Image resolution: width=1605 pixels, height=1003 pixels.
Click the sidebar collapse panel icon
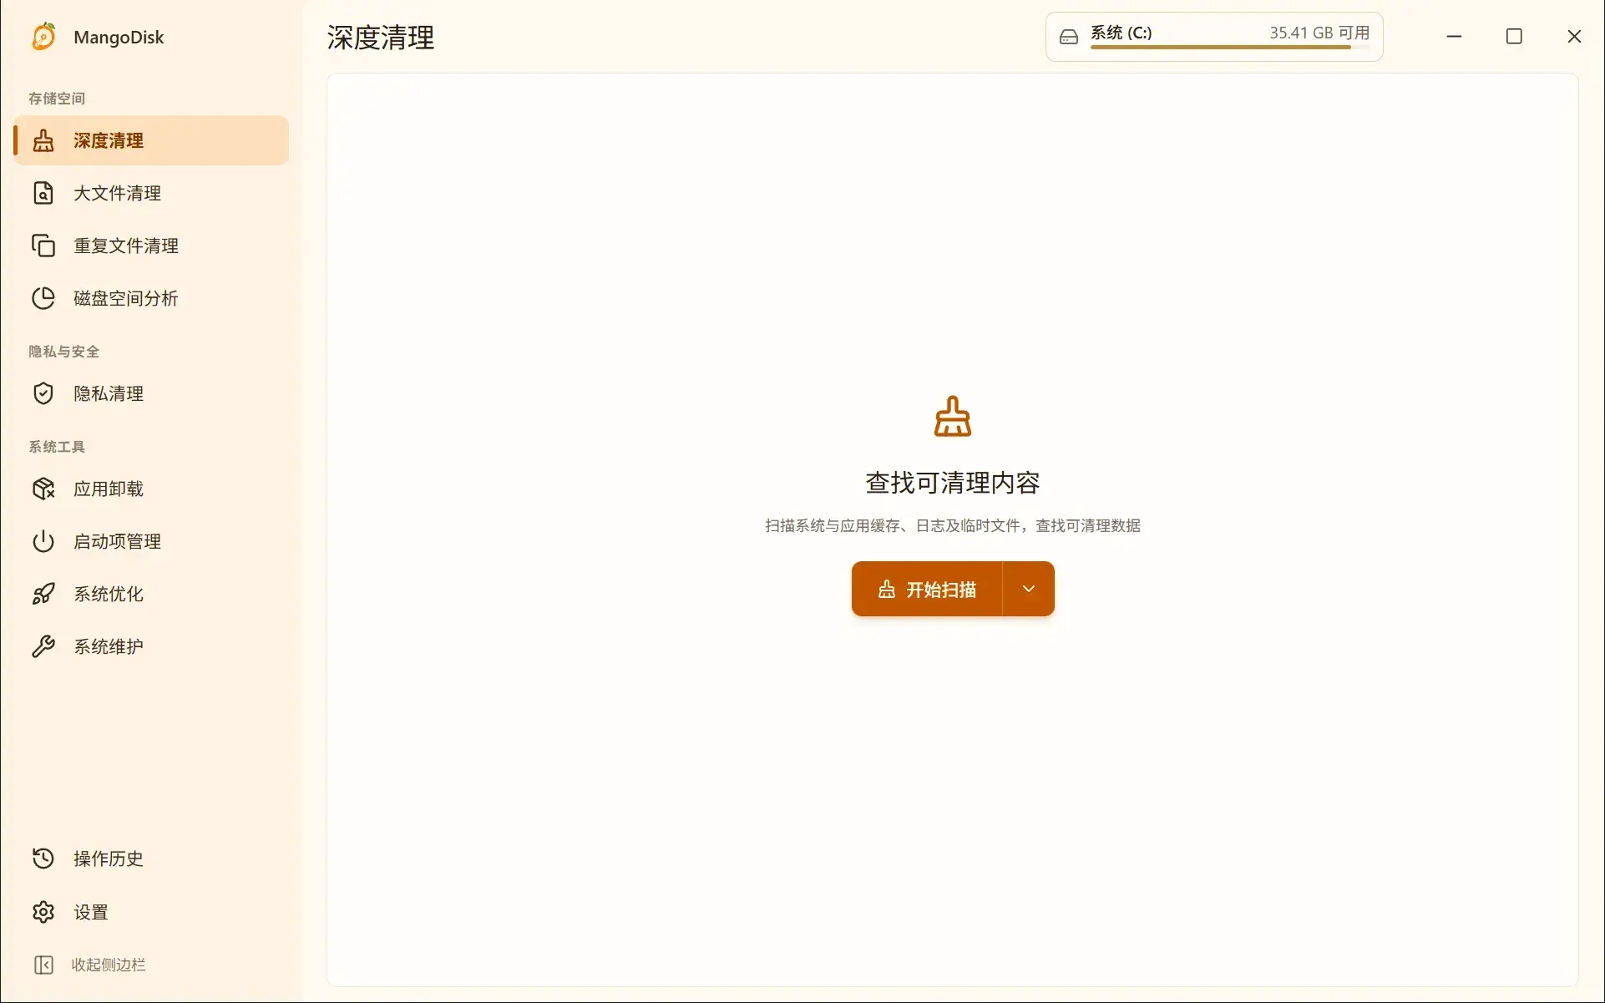point(43,965)
